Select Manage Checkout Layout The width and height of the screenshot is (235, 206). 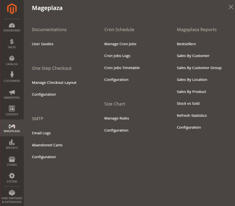click(54, 83)
